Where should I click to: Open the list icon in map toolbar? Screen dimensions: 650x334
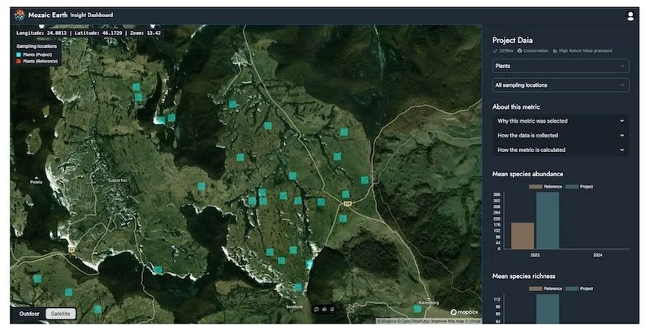click(332, 309)
